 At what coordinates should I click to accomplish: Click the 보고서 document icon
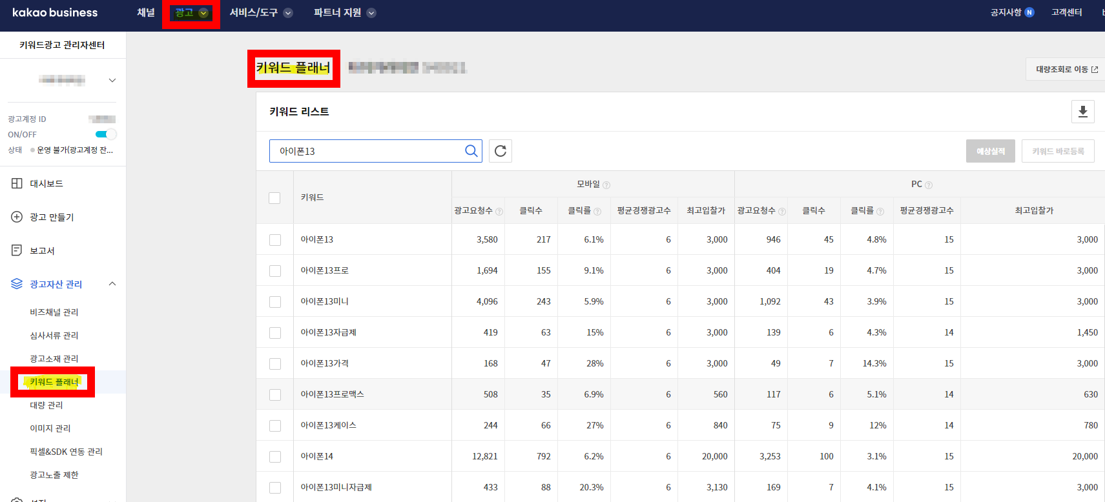[17, 250]
